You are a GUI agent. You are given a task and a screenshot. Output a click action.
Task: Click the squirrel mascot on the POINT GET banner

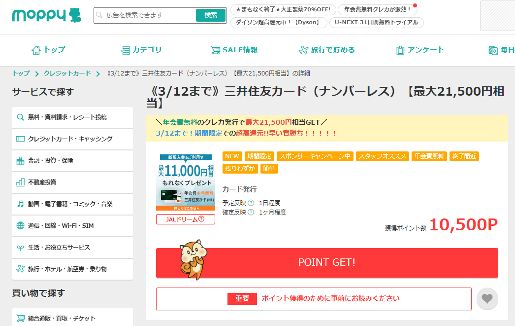point(193,259)
